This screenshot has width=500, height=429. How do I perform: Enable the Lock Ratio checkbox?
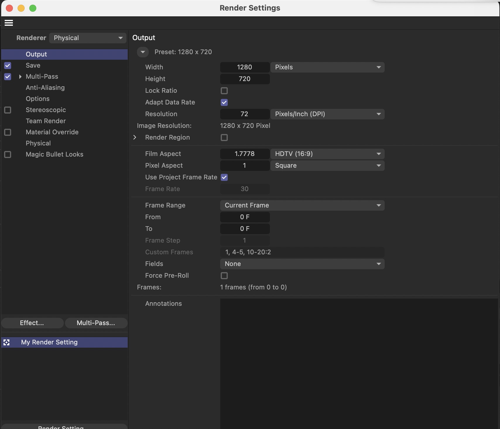click(x=224, y=91)
